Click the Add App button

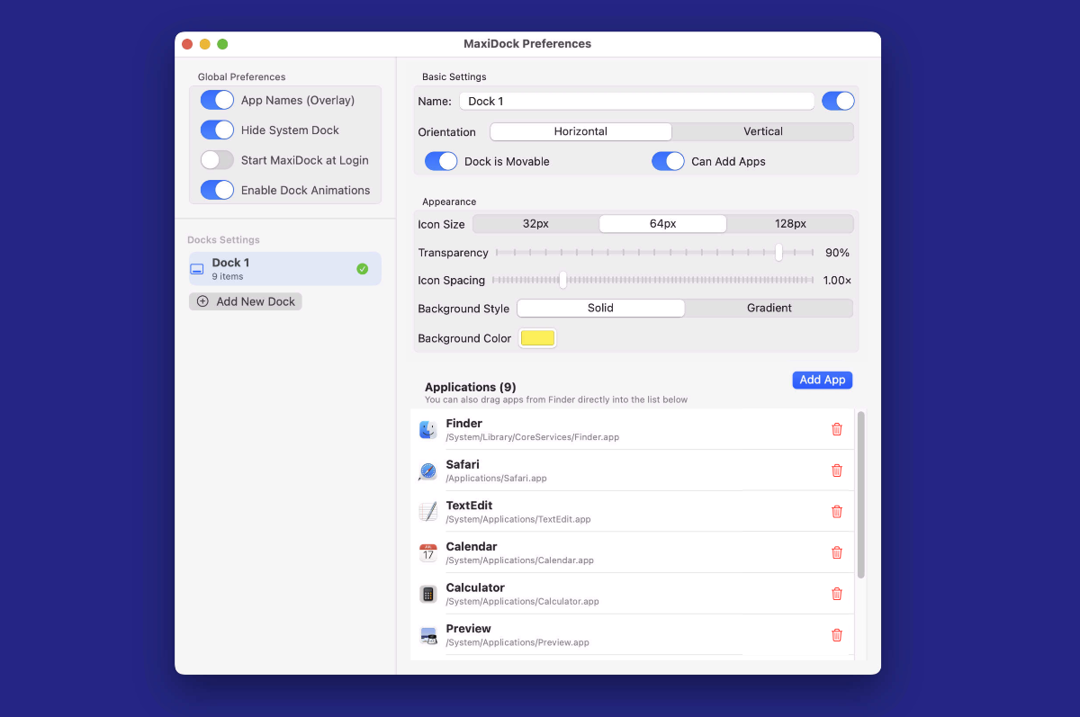coord(823,380)
